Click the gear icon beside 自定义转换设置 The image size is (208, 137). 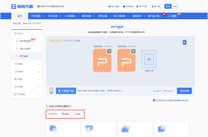click(47, 106)
